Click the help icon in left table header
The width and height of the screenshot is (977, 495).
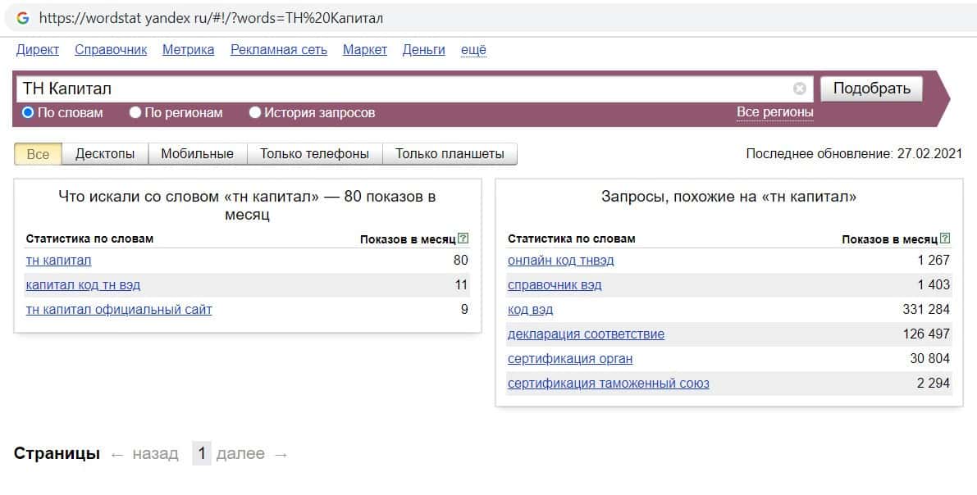coord(463,238)
